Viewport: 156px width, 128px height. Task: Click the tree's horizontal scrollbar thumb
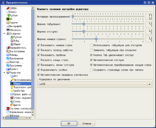click(11, 118)
